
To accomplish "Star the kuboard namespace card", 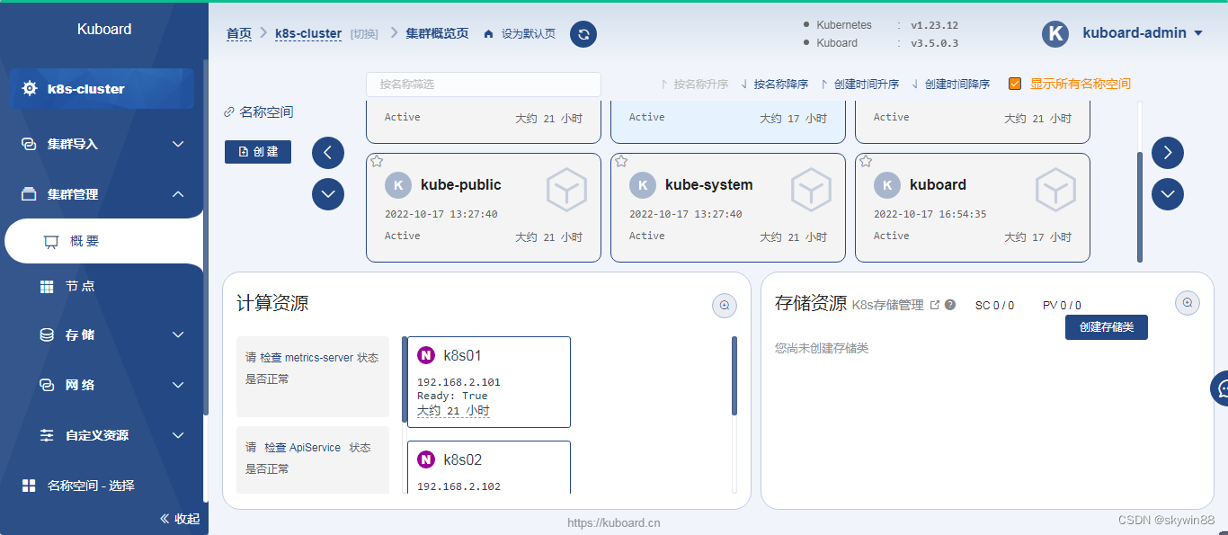I will click(866, 162).
